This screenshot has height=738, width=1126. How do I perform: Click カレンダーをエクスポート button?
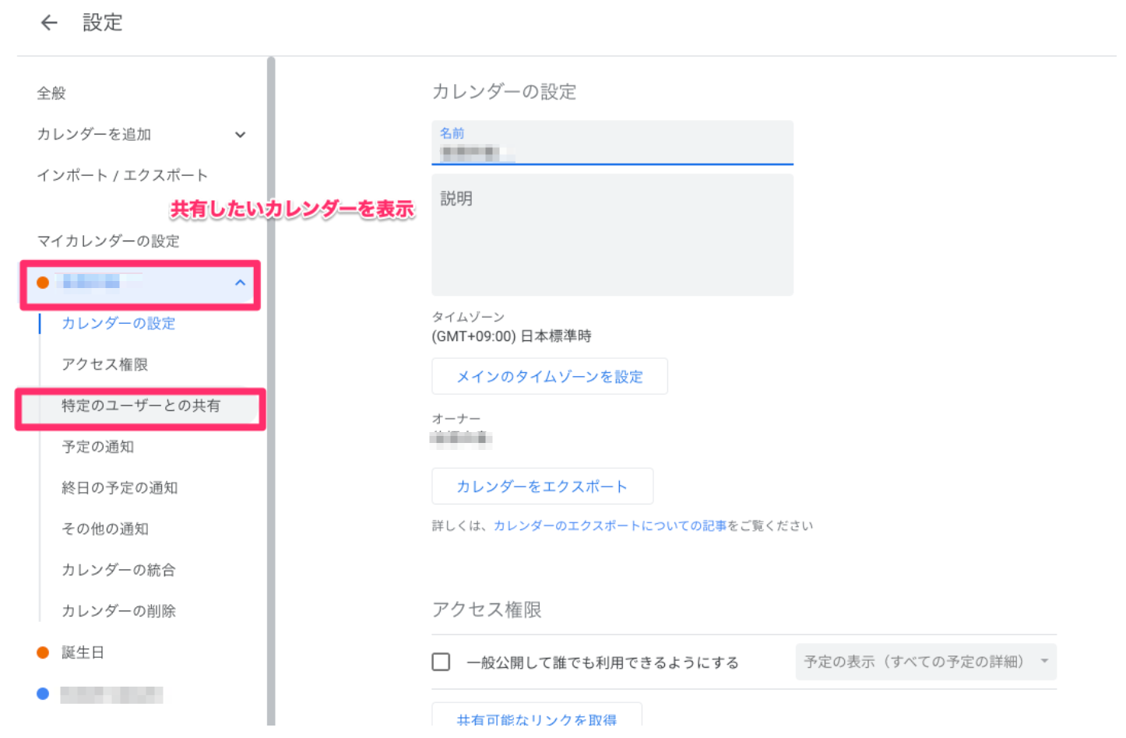tap(542, 487)
